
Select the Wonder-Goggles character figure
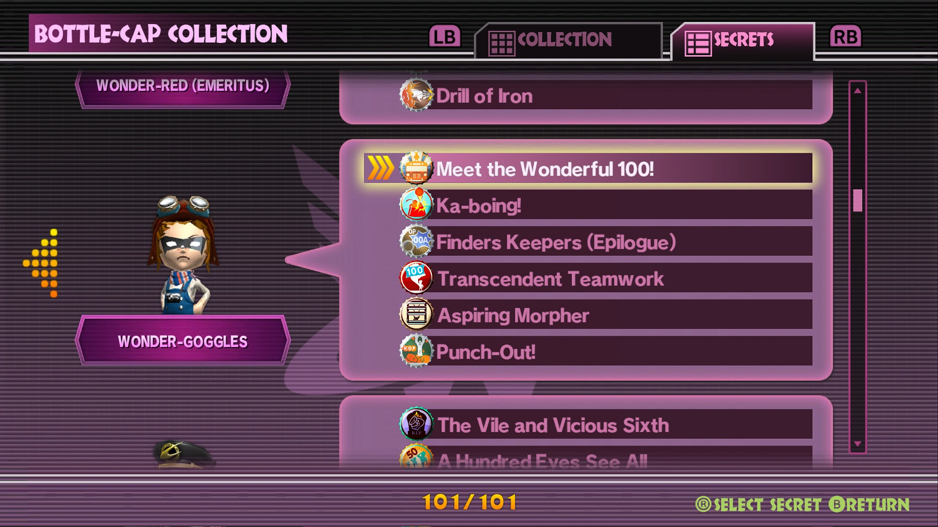[x=183, y=255]
